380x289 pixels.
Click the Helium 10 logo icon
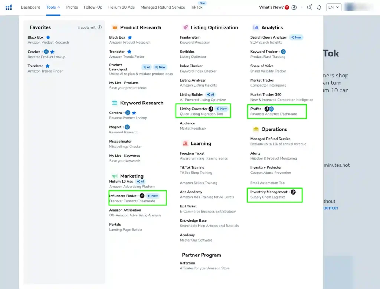click(9, 7)
